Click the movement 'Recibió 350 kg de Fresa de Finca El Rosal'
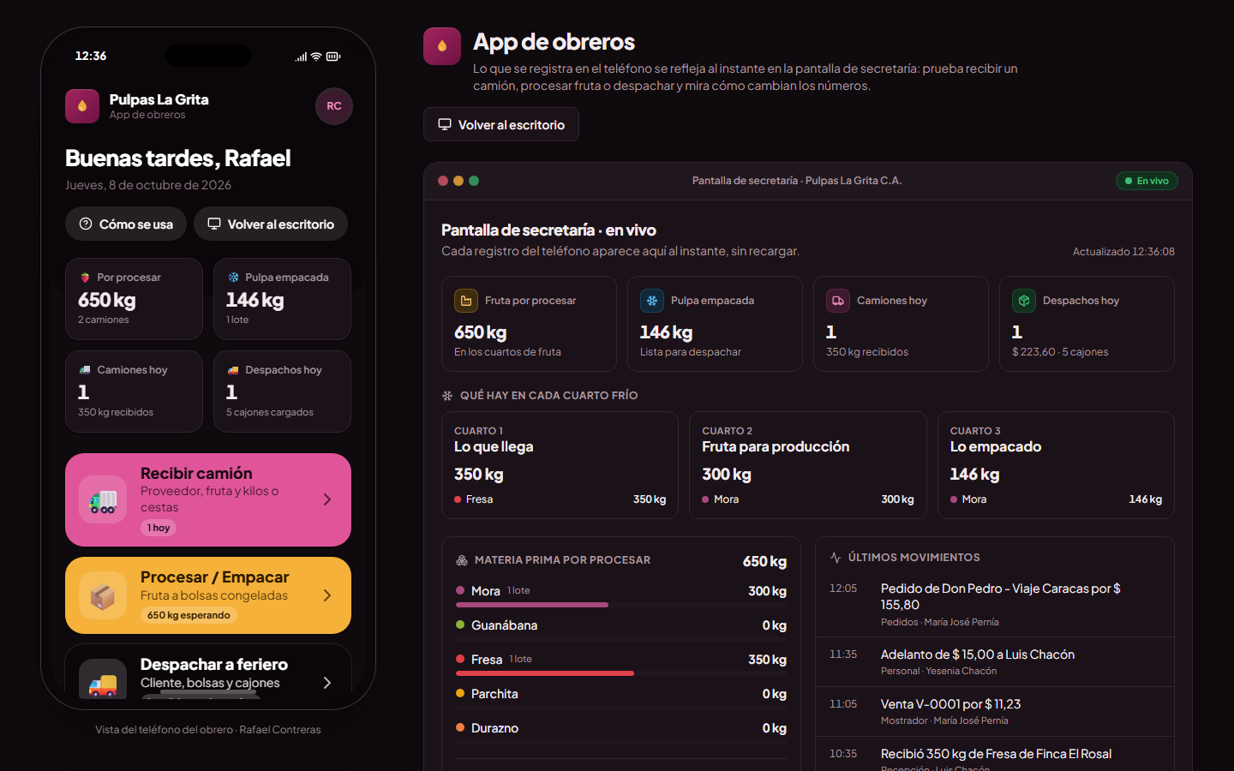This screenshot has width=1234, height=771. click(995, 755)
